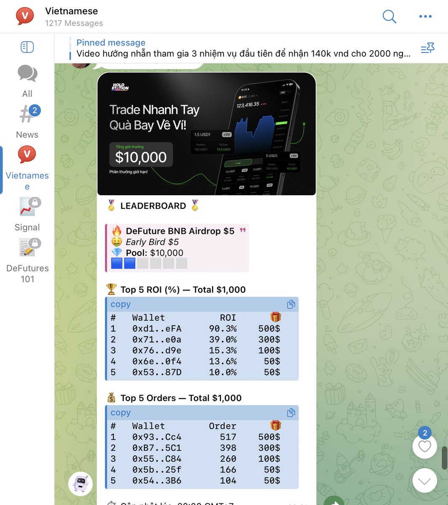Click the Vietnamese channel title
The height and width of the screenshot is (505, 448).
(x=72, y=11)
